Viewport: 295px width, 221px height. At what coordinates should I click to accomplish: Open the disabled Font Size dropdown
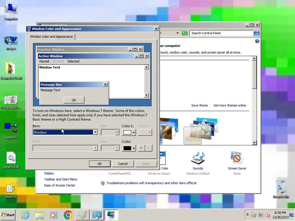coord(110,148)
